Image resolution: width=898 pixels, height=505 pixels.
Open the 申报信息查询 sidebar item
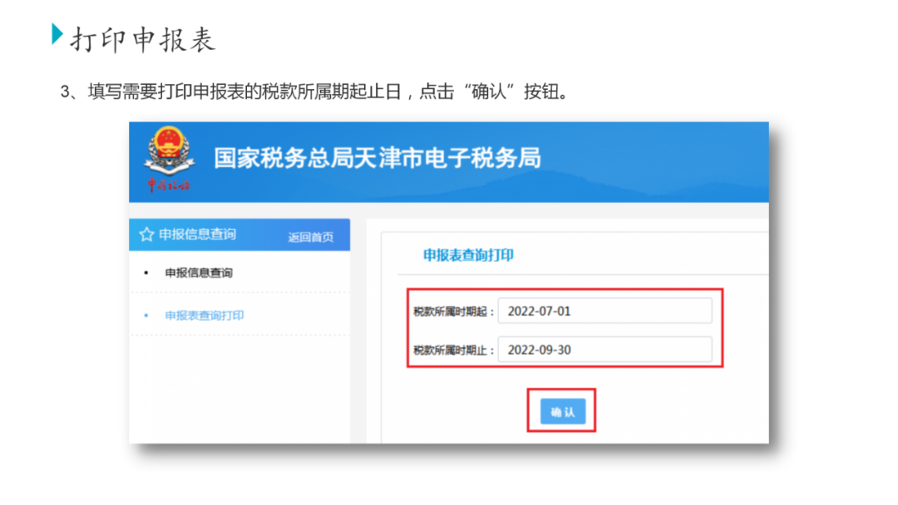199,272
